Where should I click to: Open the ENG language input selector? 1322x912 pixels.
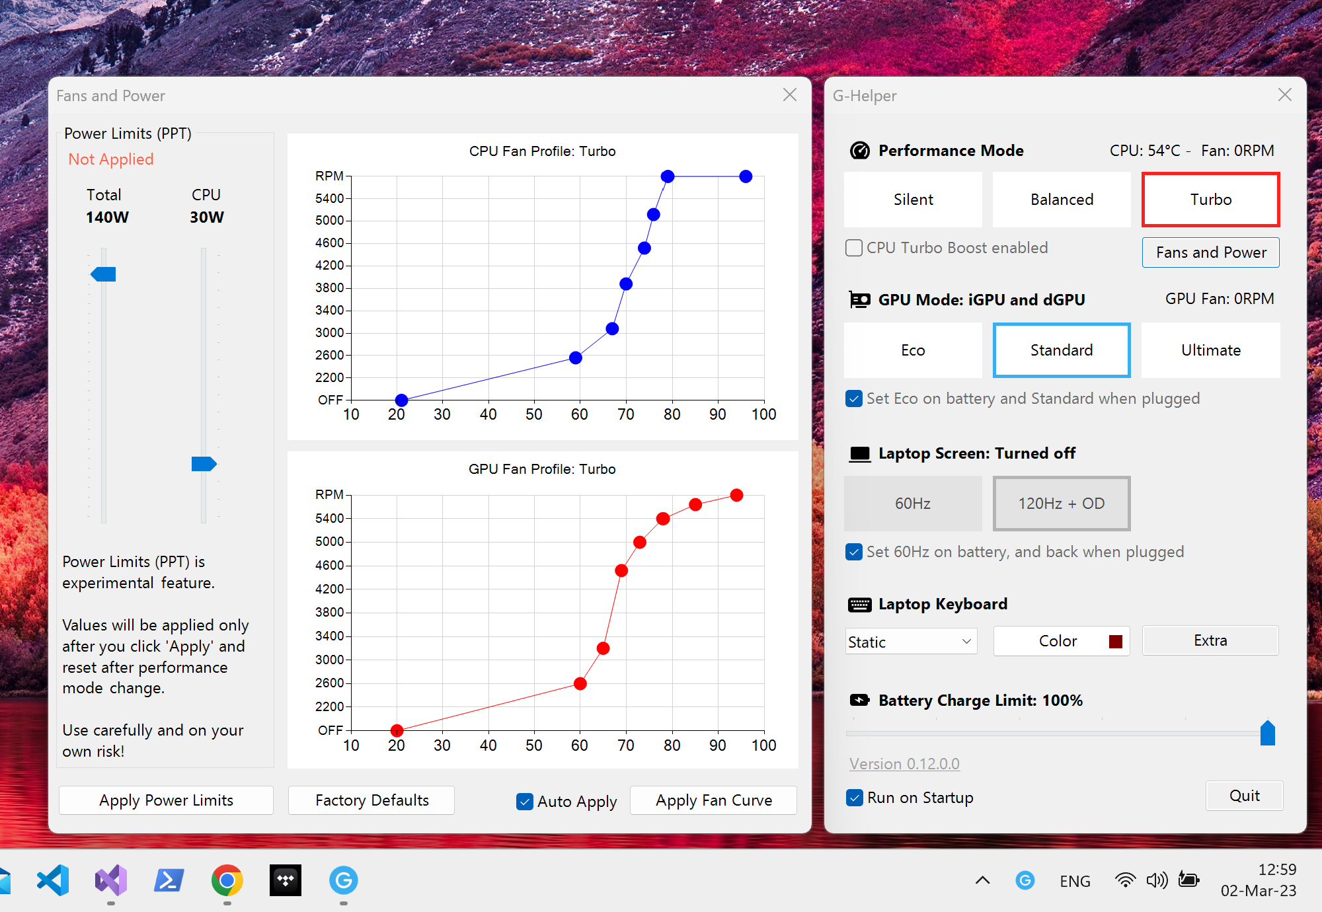1075,881
